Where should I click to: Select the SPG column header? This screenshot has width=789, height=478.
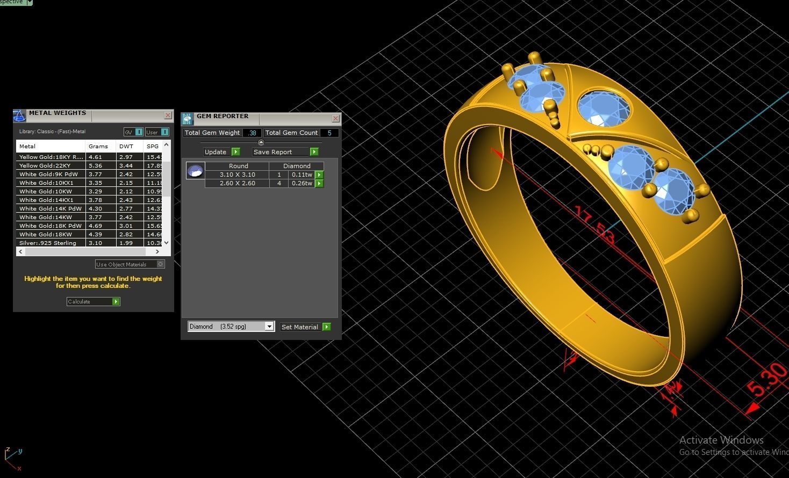(153, 146)
